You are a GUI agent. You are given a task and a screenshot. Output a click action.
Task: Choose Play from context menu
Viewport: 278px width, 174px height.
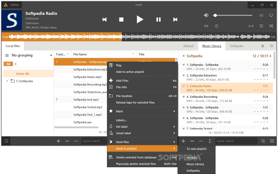coord(142,65)
